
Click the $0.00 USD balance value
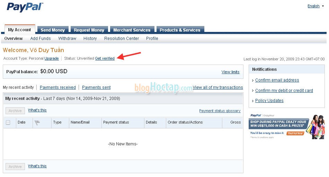click(x=54, y=71)
